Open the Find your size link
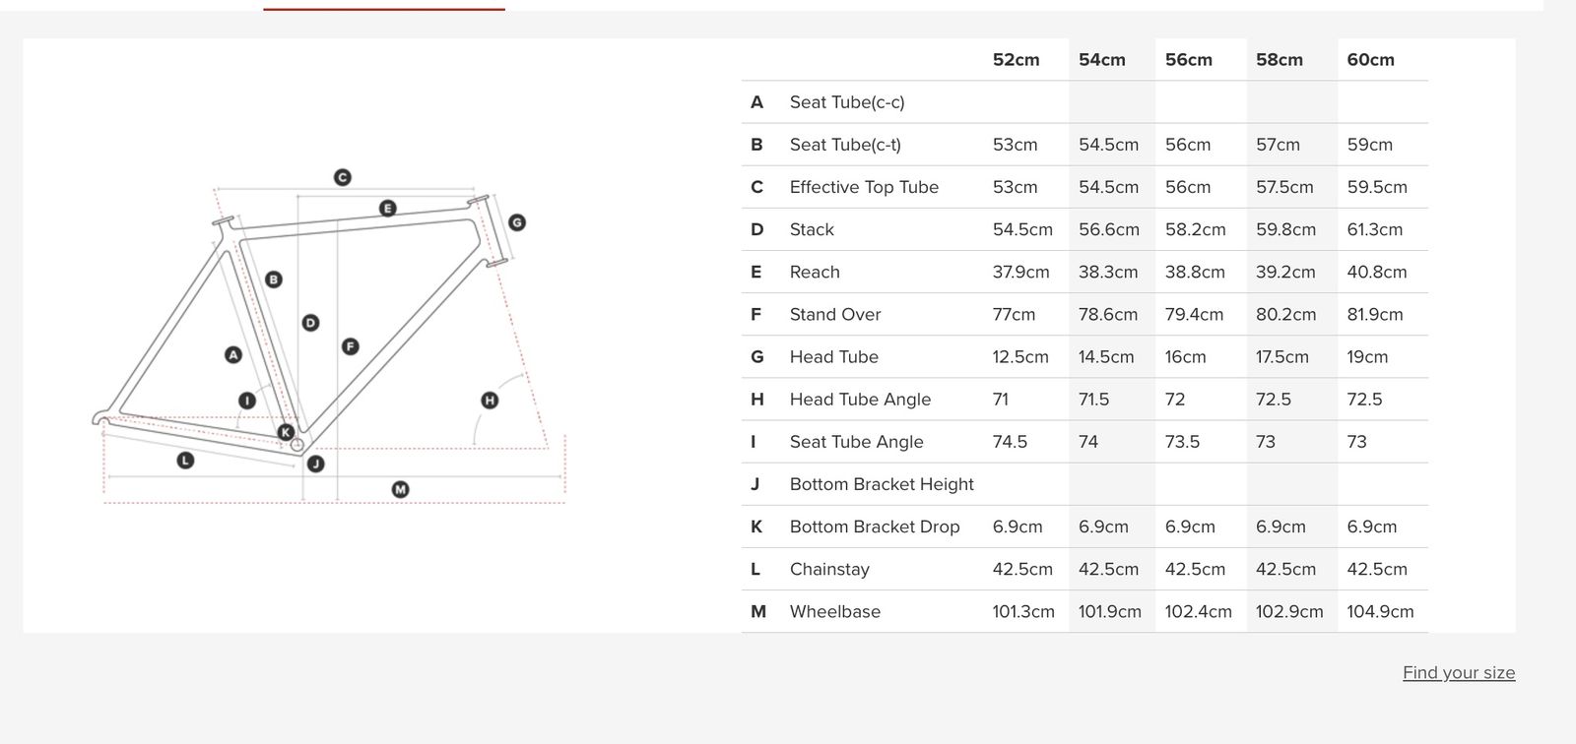The width and height of the screenshot is (1576, 744). coord(1459,673)
